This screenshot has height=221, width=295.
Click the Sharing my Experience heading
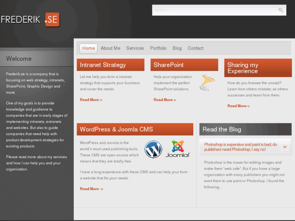click(x=258, y=68)
